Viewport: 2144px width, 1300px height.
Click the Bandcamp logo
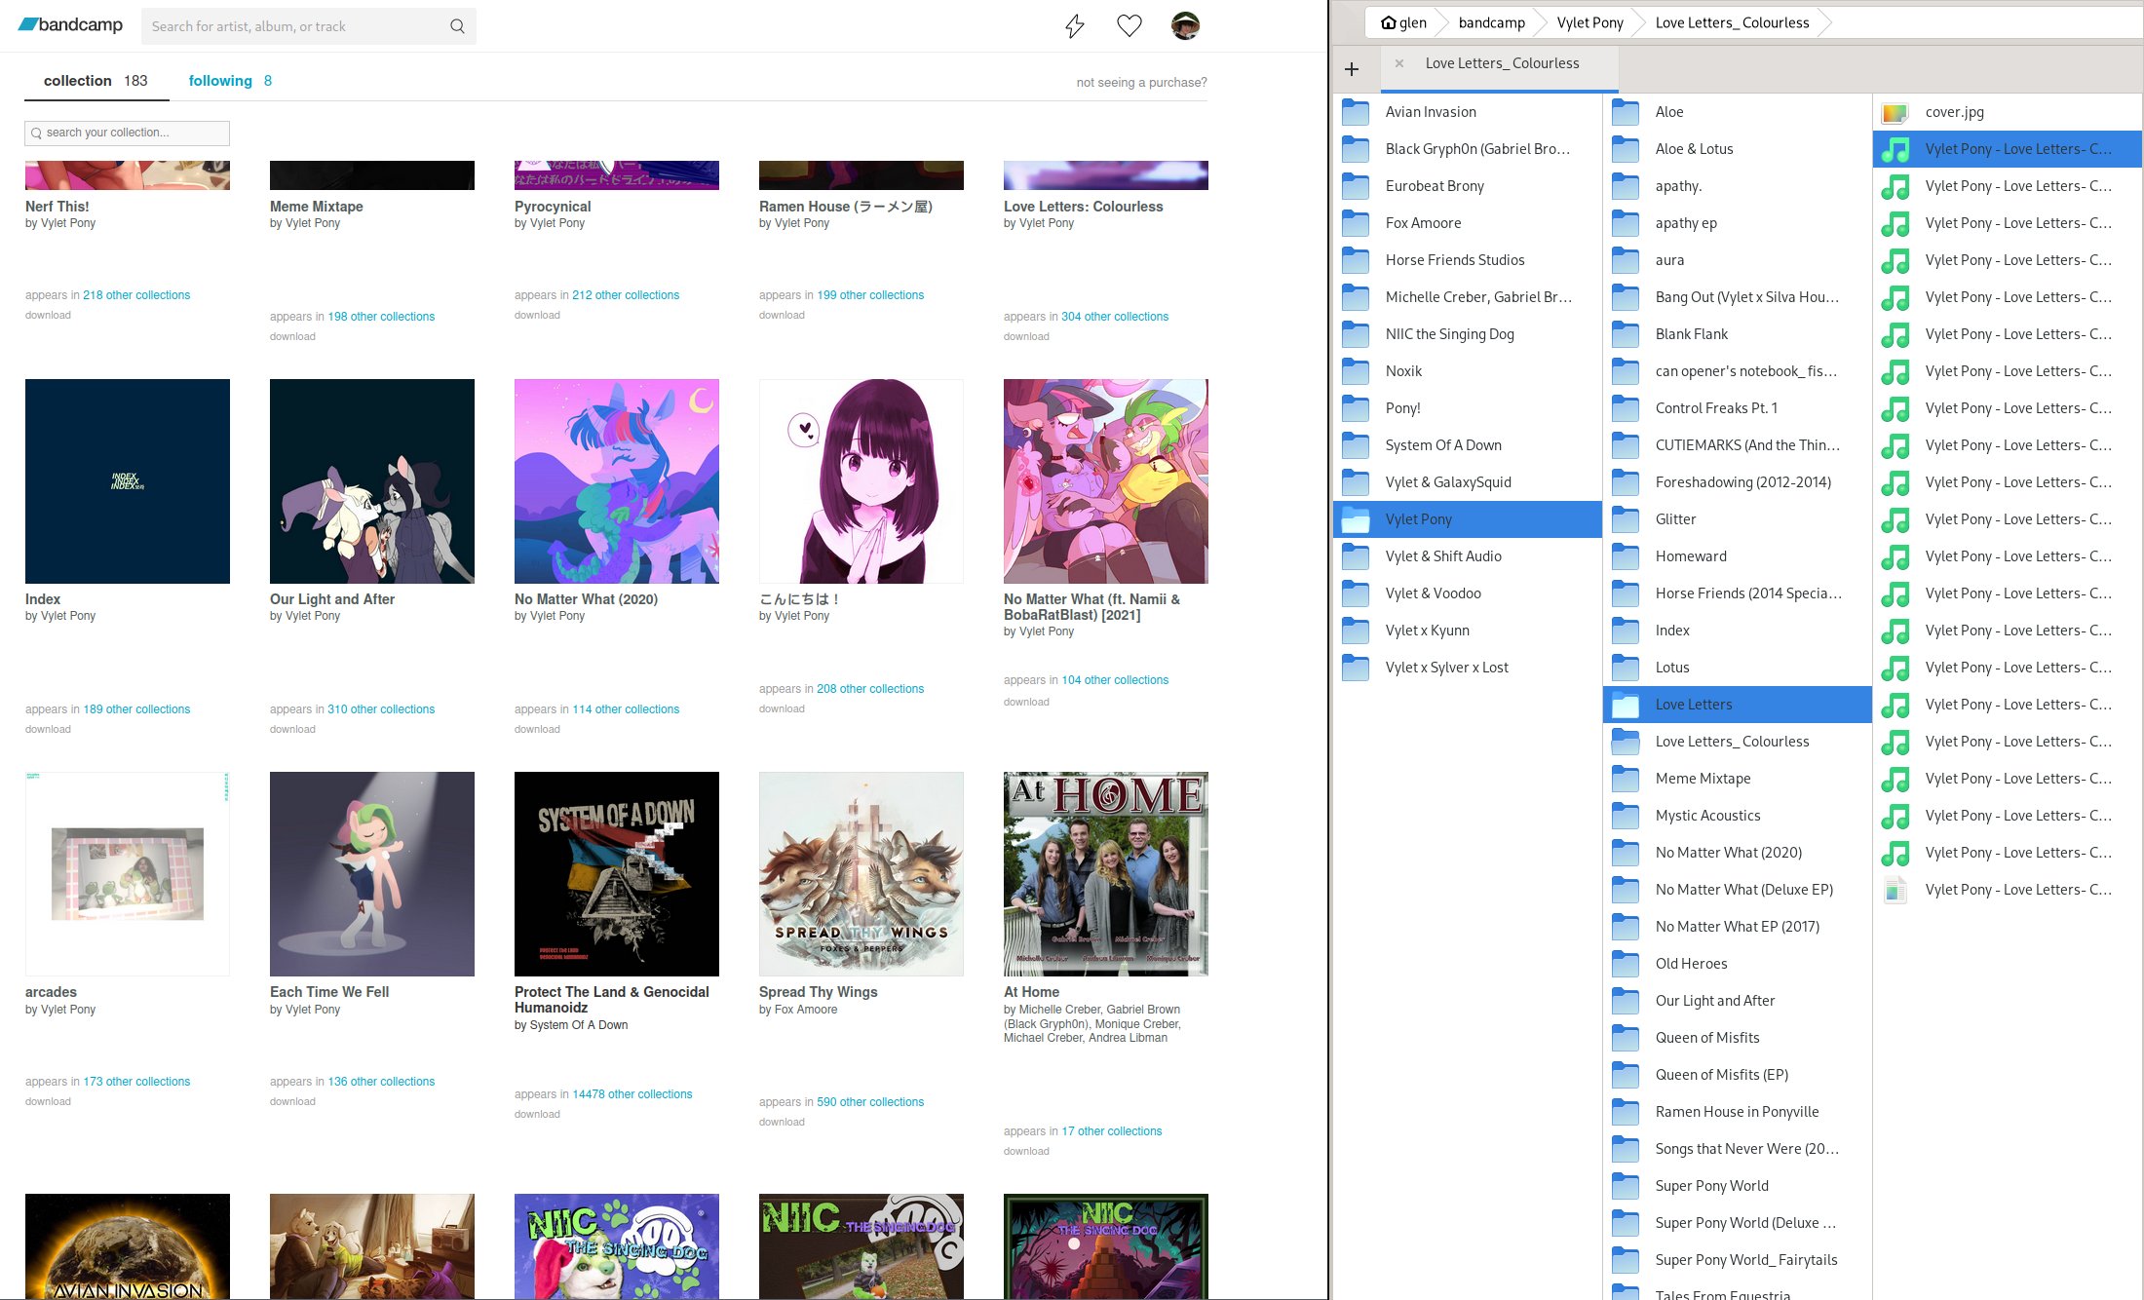click(70, 25)
